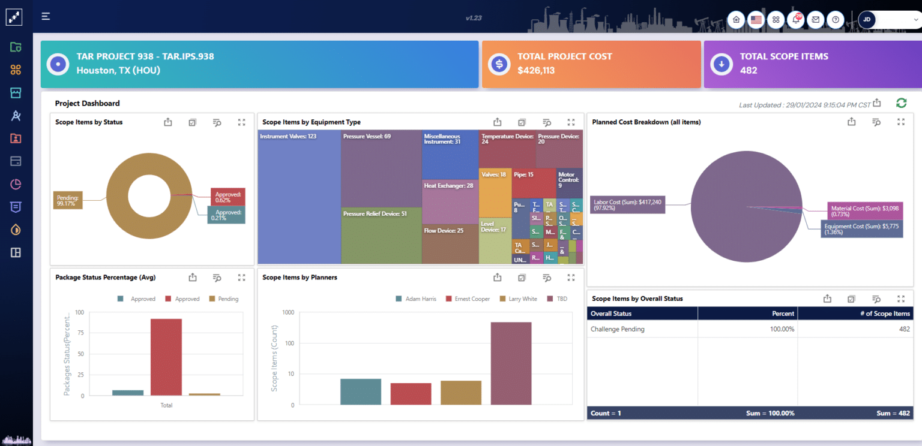Expand the hamburger sidebar menu
Image resolution: width=922 pixels, height=446 pixels.
point(46,16)
